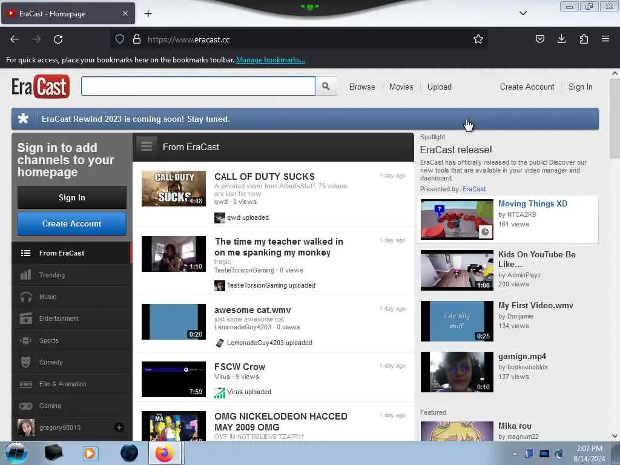Open the CALL OF DUTY SUCKS video title
This screenshot has width=620, height=465.
265,176
